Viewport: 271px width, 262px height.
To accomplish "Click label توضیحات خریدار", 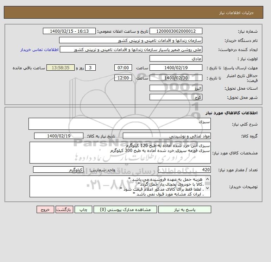I will pos(243,187).
